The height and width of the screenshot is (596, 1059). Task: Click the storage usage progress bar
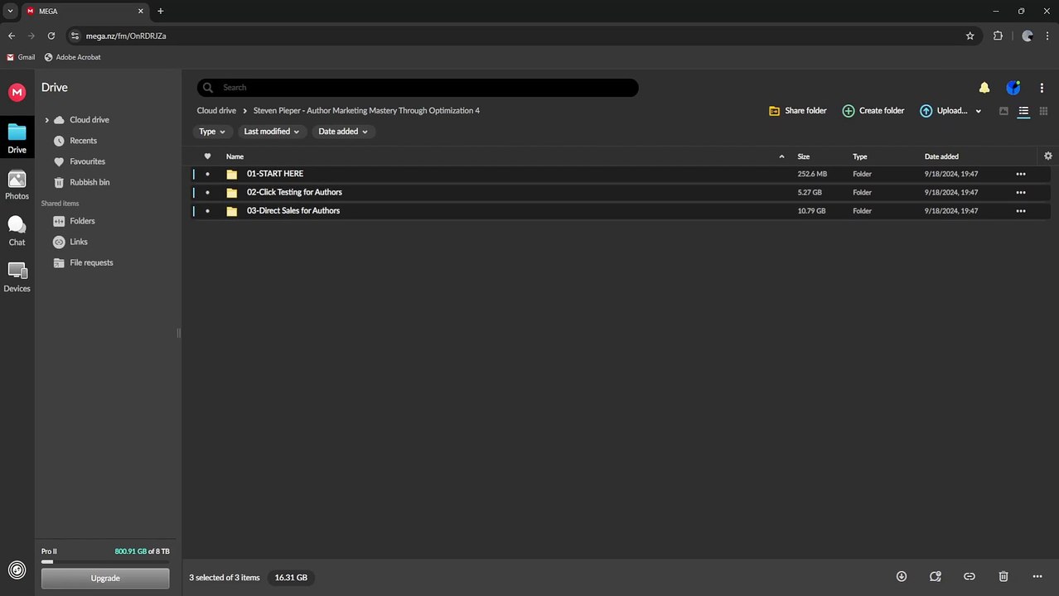click(x=105, y=562)
